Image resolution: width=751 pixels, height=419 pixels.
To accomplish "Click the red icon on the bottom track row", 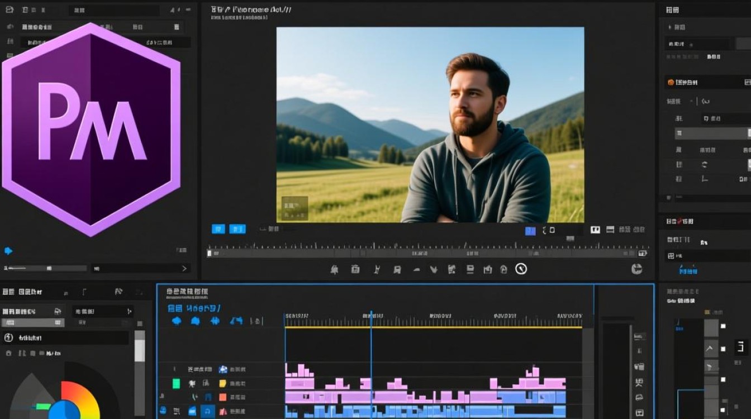I will point(222,412).
